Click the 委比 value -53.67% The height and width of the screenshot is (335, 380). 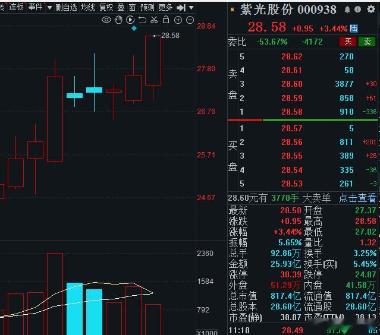272,42
